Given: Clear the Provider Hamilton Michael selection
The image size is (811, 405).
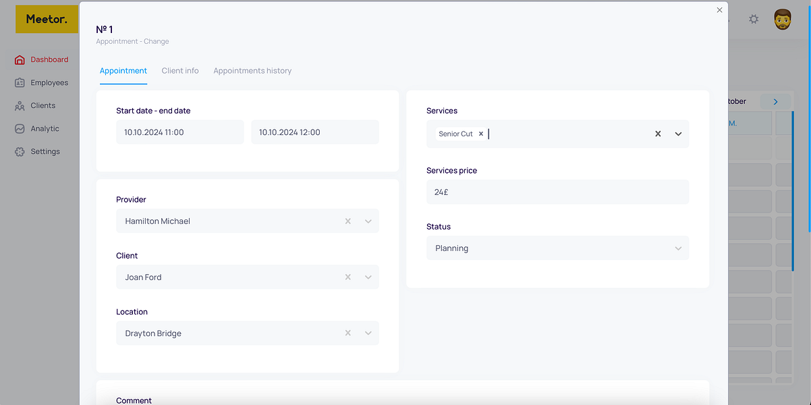Looking at the screenshot, I should [348, 221].
